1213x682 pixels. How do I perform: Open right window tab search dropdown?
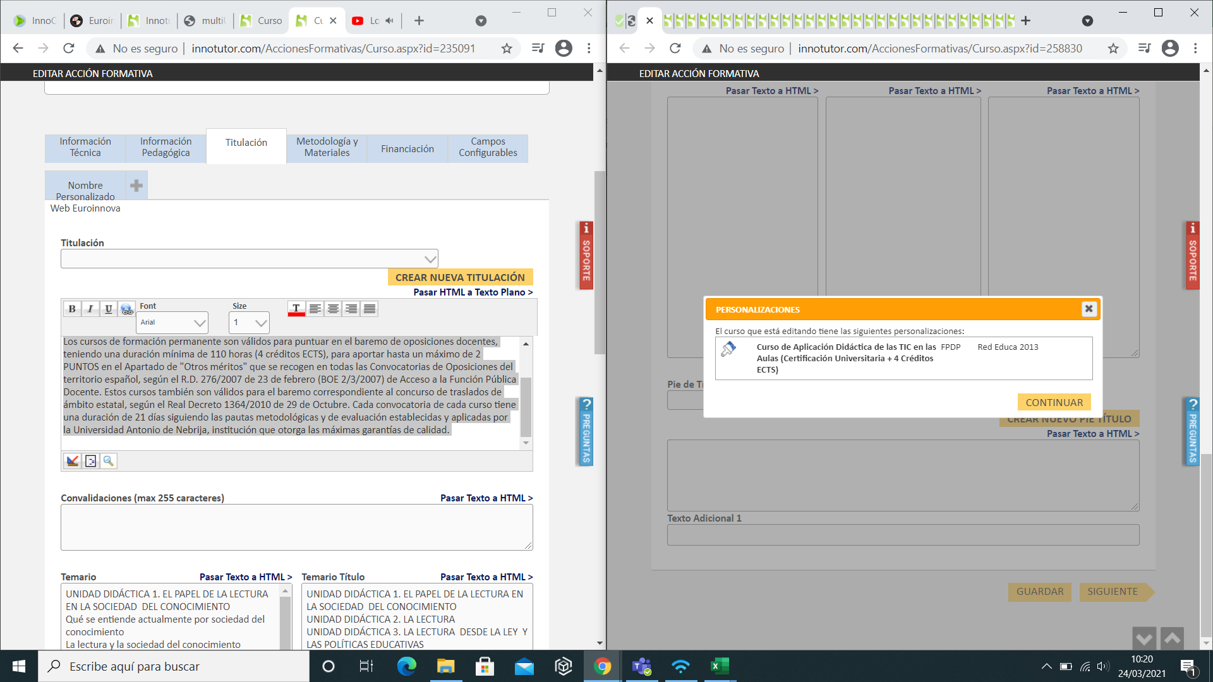(1087, 21)
